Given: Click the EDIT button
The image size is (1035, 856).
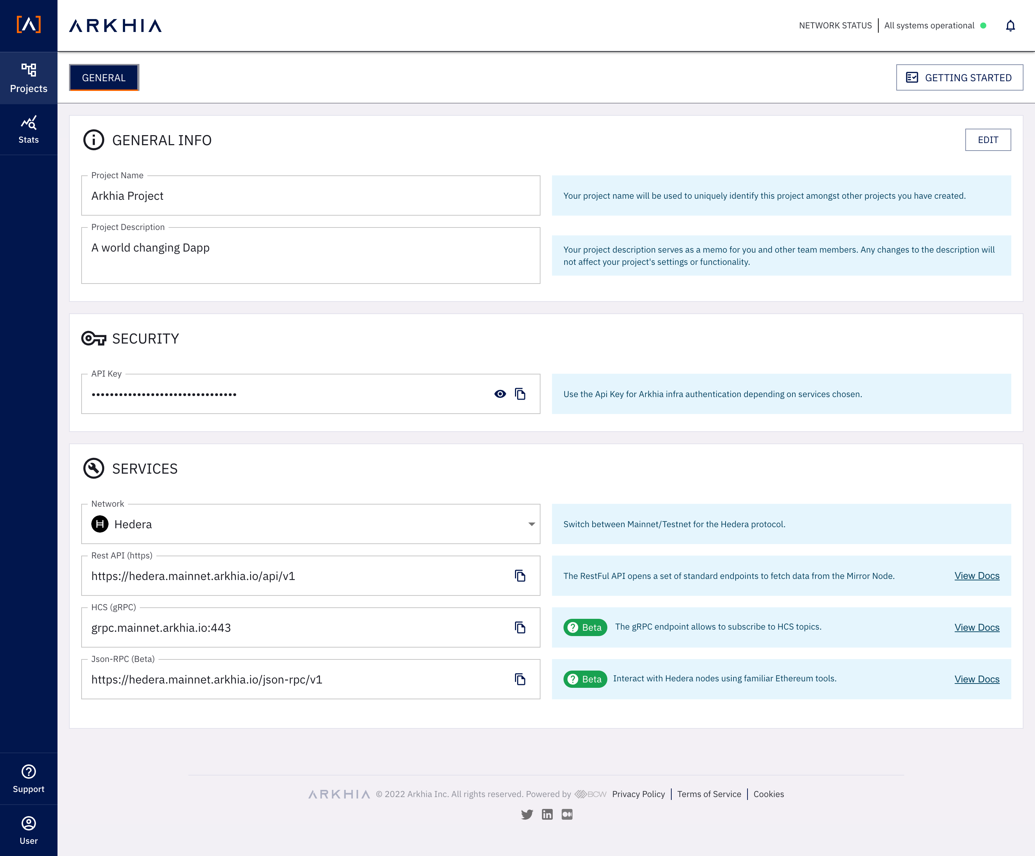Looking at the screenshot, I should pos(988,140).
